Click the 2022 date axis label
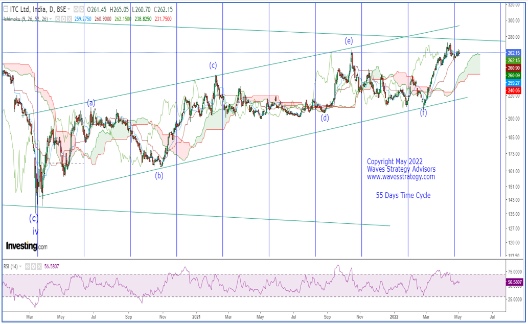Viewport: 528px width, 324px height. [x=394, y=317]
